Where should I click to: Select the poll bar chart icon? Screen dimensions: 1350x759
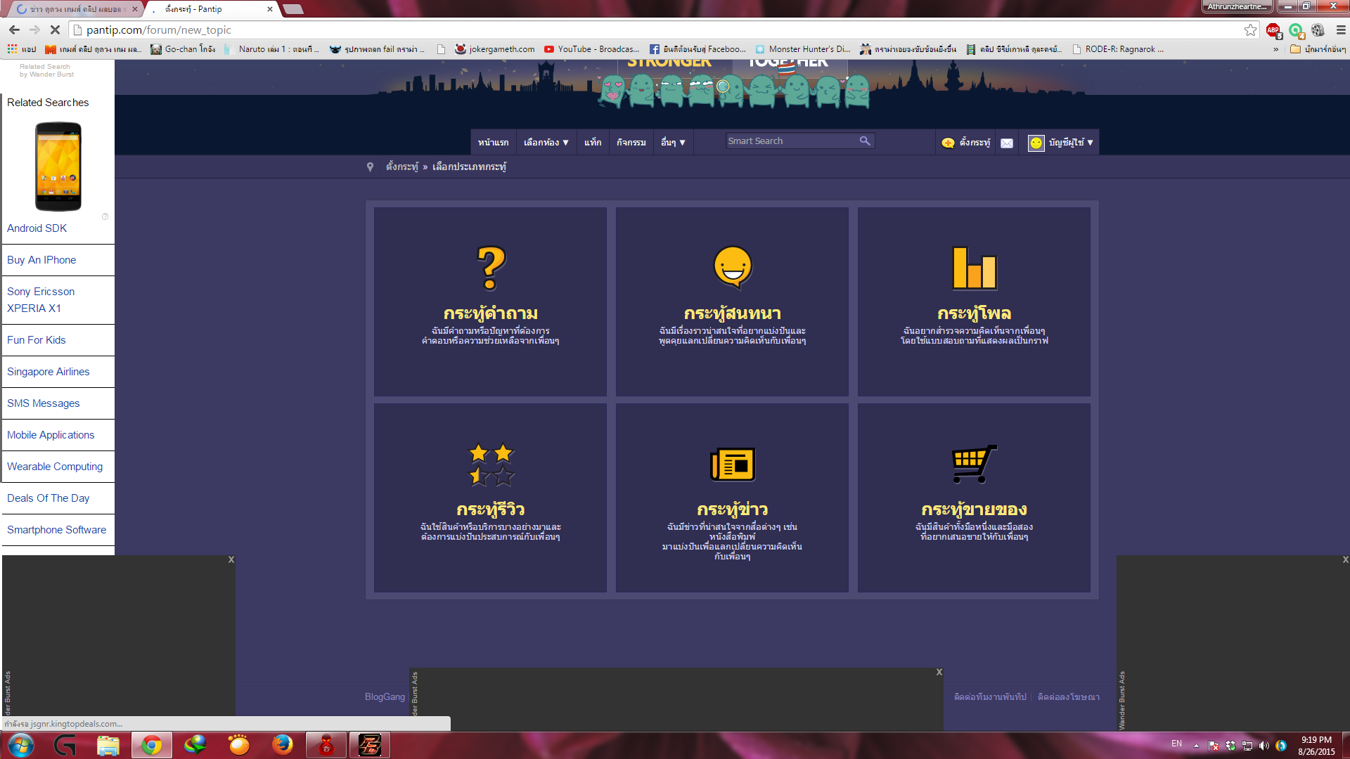[x=974, y=268]
